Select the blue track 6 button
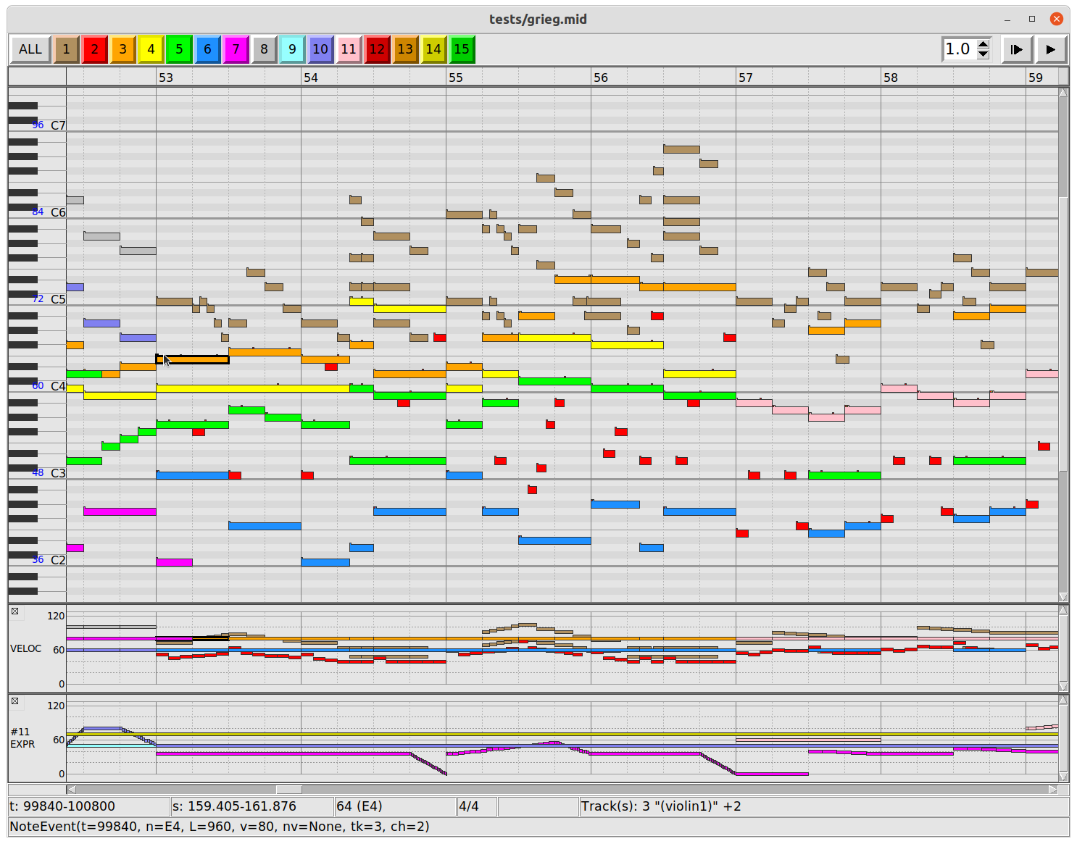This screenshot has height=844, width=1077. click(207, 49)
